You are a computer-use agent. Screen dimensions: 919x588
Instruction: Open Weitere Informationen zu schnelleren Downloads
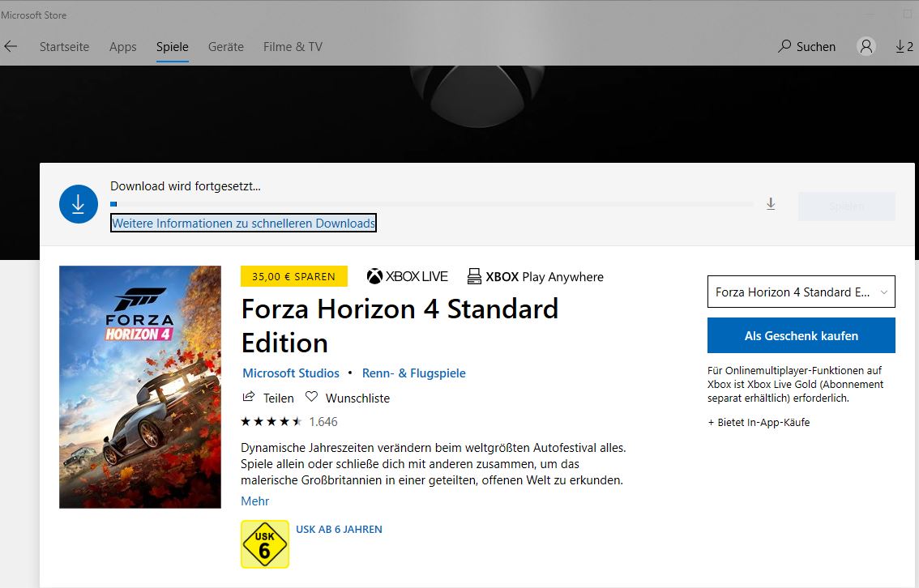point(243,222)
